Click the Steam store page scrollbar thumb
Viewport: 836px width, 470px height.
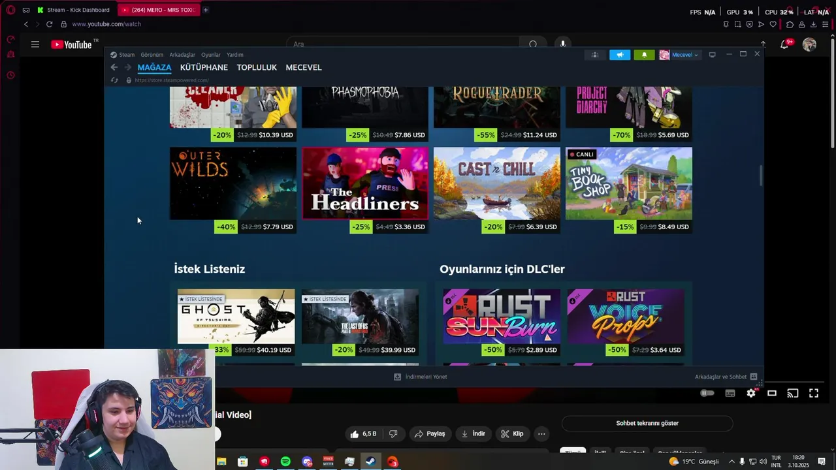coord(760,176)
